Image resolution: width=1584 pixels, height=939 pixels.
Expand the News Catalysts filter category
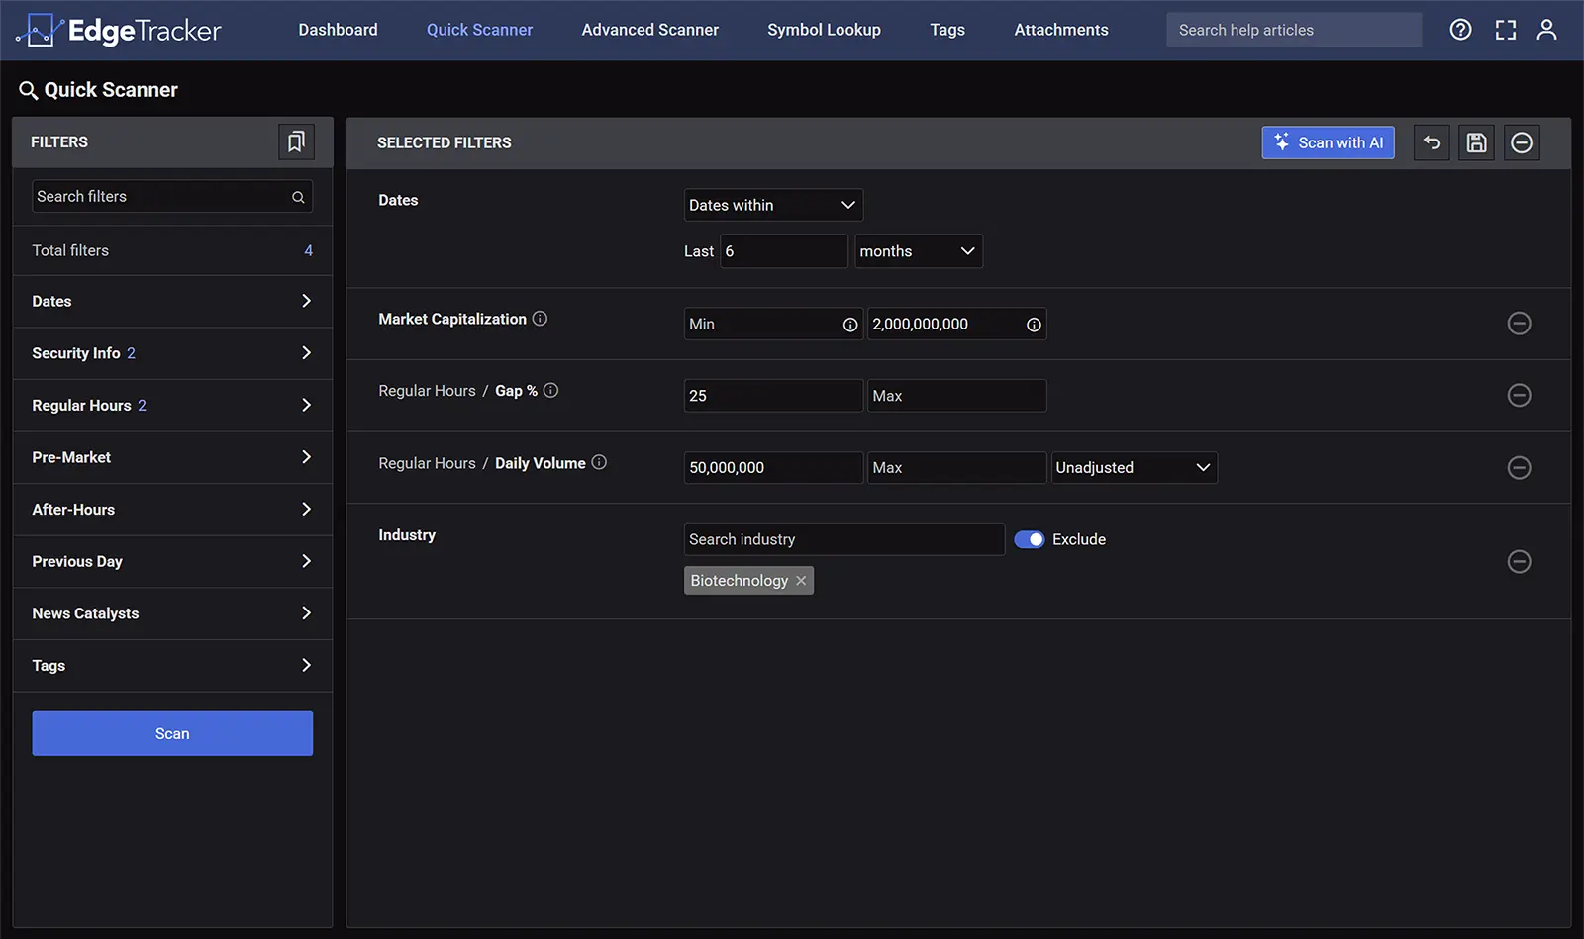point(172,613)
